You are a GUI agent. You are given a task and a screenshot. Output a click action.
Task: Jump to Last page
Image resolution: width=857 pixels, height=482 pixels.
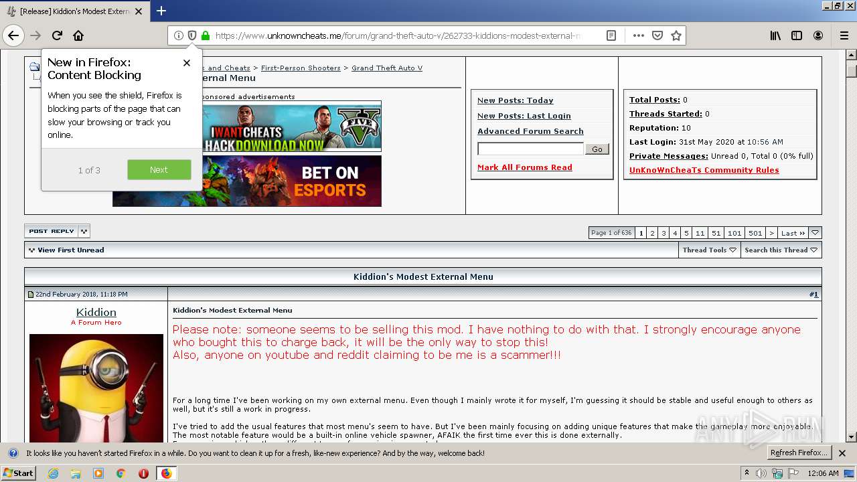793,233
